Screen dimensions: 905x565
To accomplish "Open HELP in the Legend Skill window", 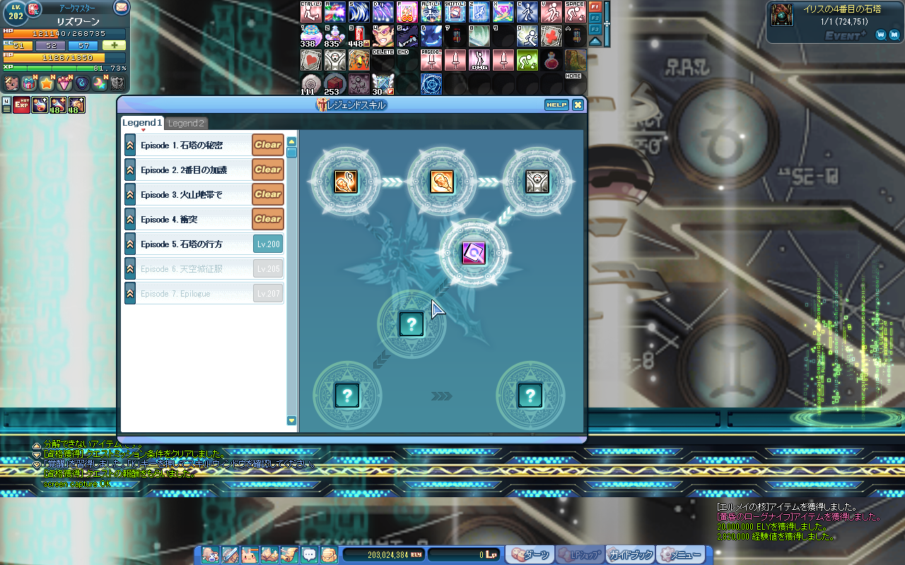I will coord(556,105).
